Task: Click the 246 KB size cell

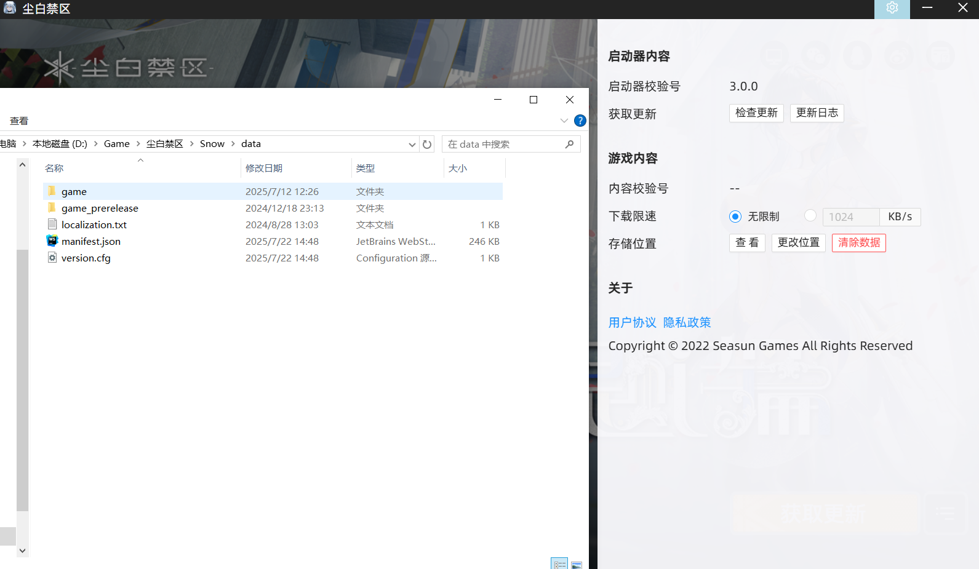Action: (x=484, y=242)
